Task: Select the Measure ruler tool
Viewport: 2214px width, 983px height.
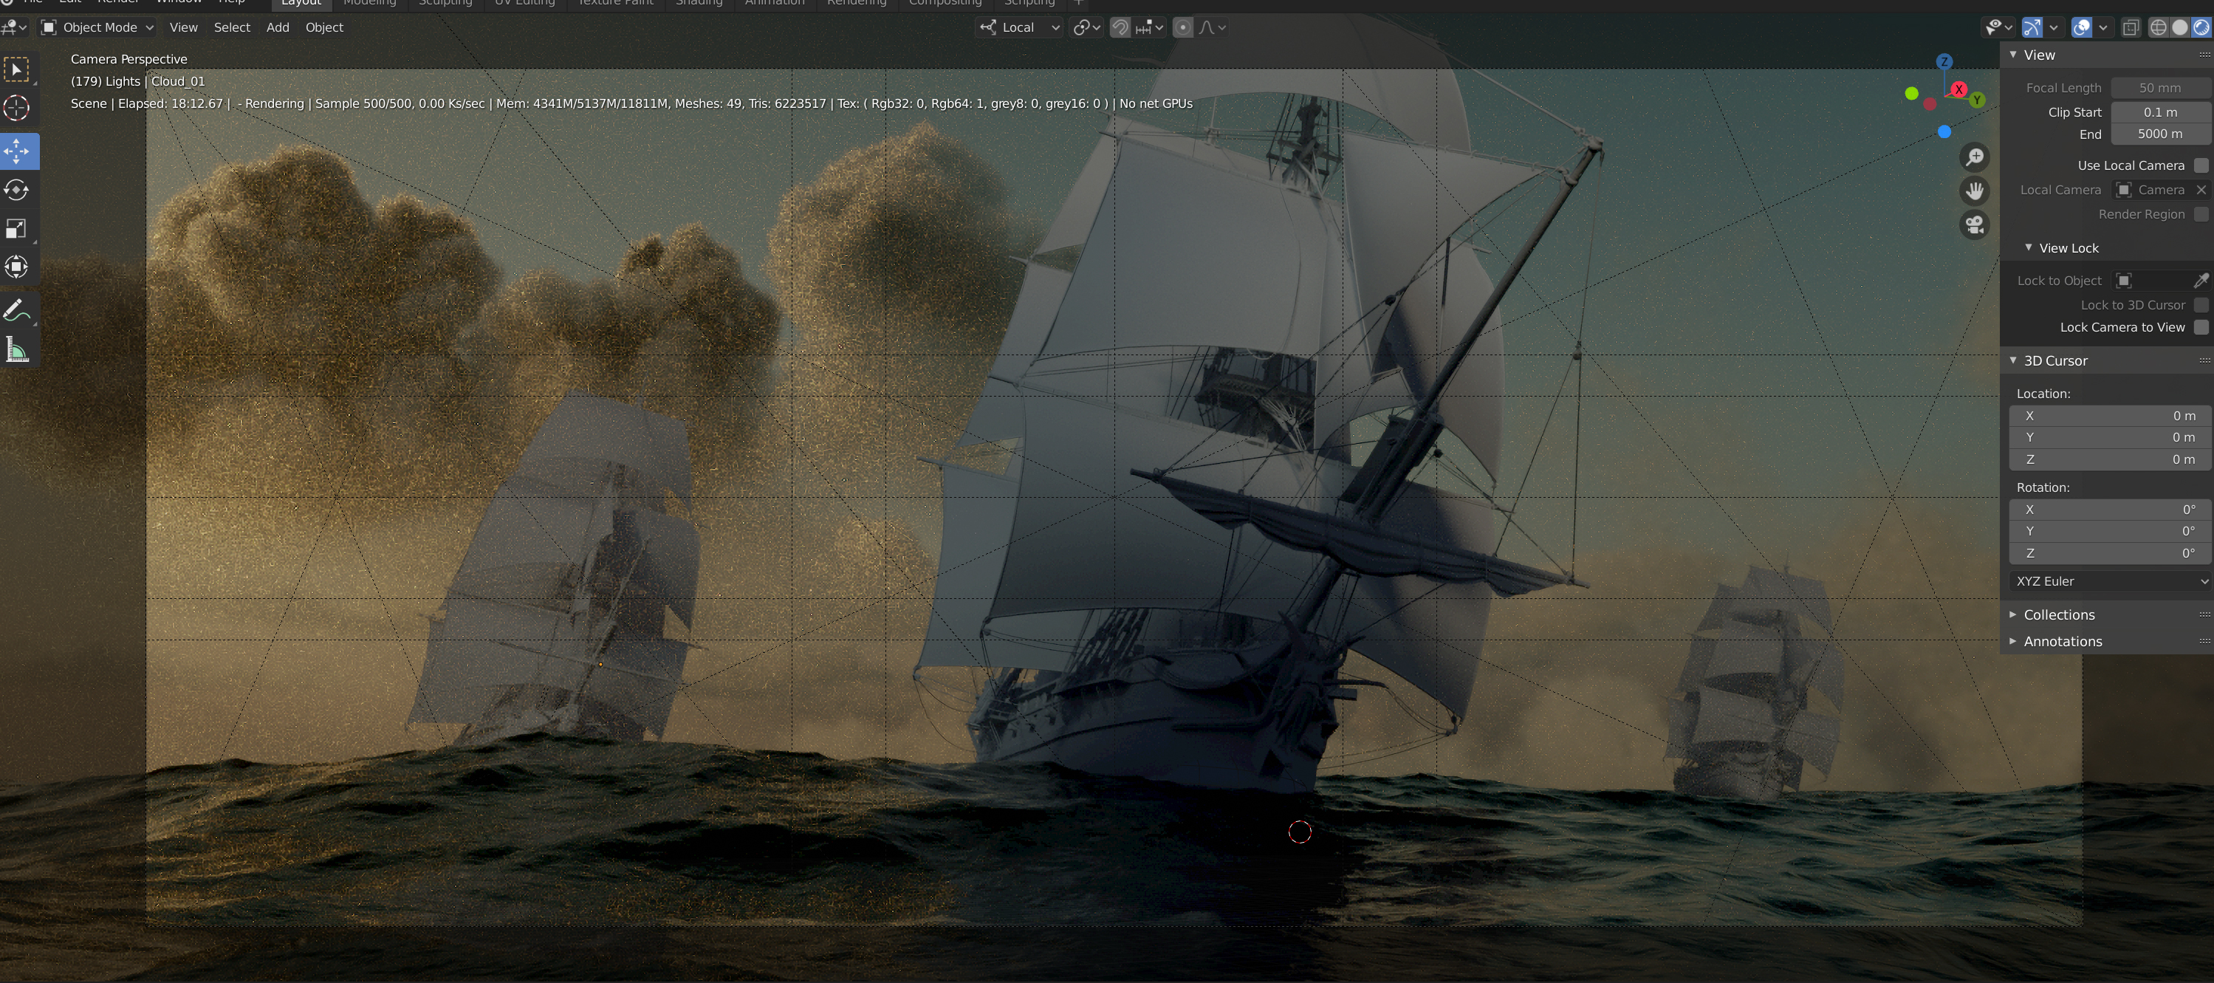Action: 17,350
